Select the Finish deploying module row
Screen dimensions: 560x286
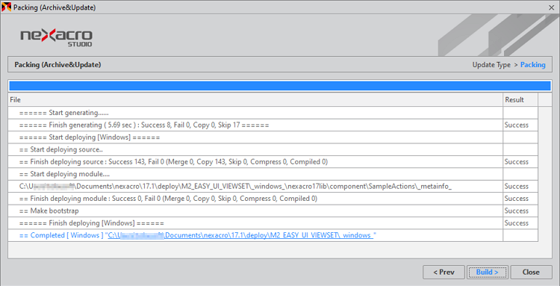[x=273, y=198]
